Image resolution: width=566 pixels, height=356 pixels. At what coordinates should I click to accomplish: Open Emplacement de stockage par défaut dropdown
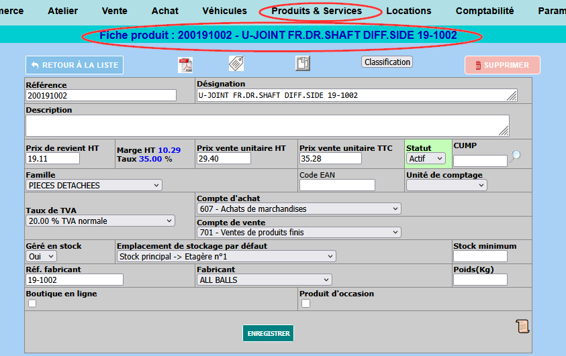(226, 256)
